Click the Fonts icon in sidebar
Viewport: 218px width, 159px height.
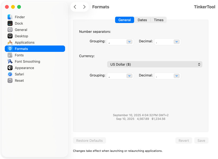[10, 55]
